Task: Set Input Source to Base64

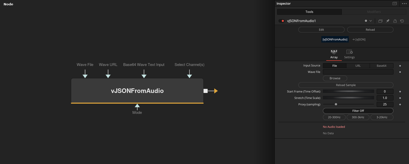Action: (381, 66)
